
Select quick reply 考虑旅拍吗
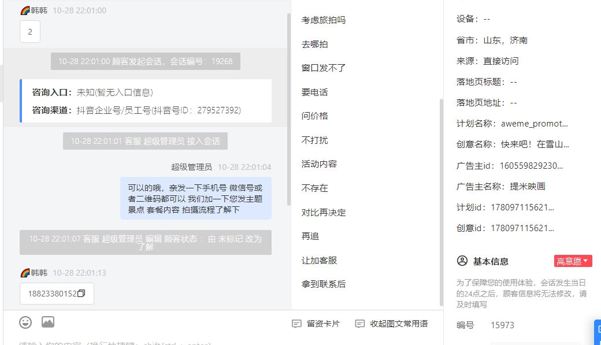pyautogui.click(x=324, y=20)
